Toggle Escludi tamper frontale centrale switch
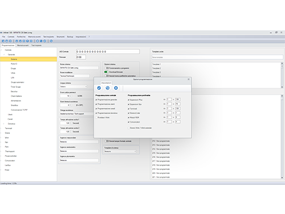 (x=106, y=141)
